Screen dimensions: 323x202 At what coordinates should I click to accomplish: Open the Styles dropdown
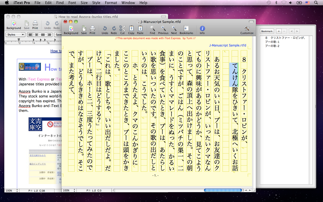coord(15,35)
